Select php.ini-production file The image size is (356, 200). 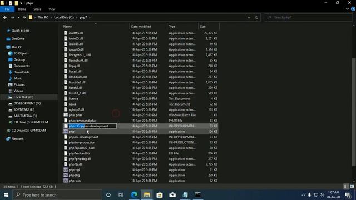pyautogui.click(x=82, y=142)
